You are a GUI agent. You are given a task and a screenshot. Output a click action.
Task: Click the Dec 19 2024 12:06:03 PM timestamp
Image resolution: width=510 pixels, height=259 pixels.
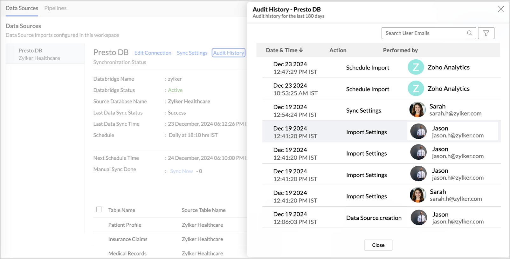(x=295, y=218)
